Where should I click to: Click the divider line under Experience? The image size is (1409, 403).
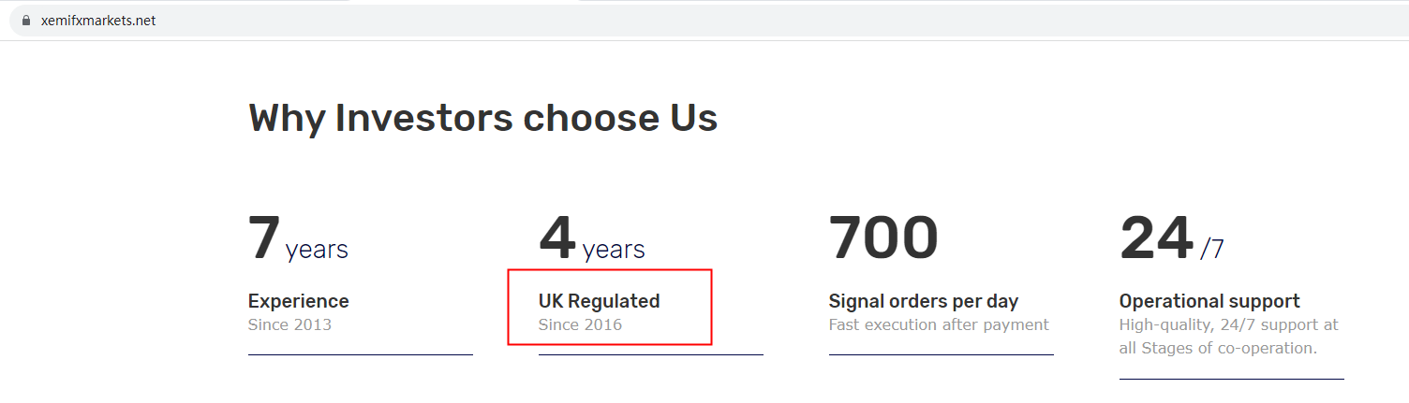pos(360,354)
